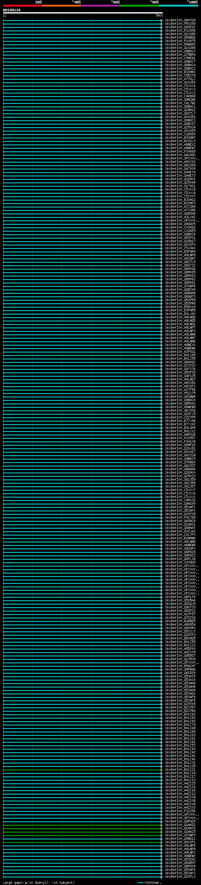Click the green ~80% identity legend segment

pyautogui.click(x=139, y=6)
